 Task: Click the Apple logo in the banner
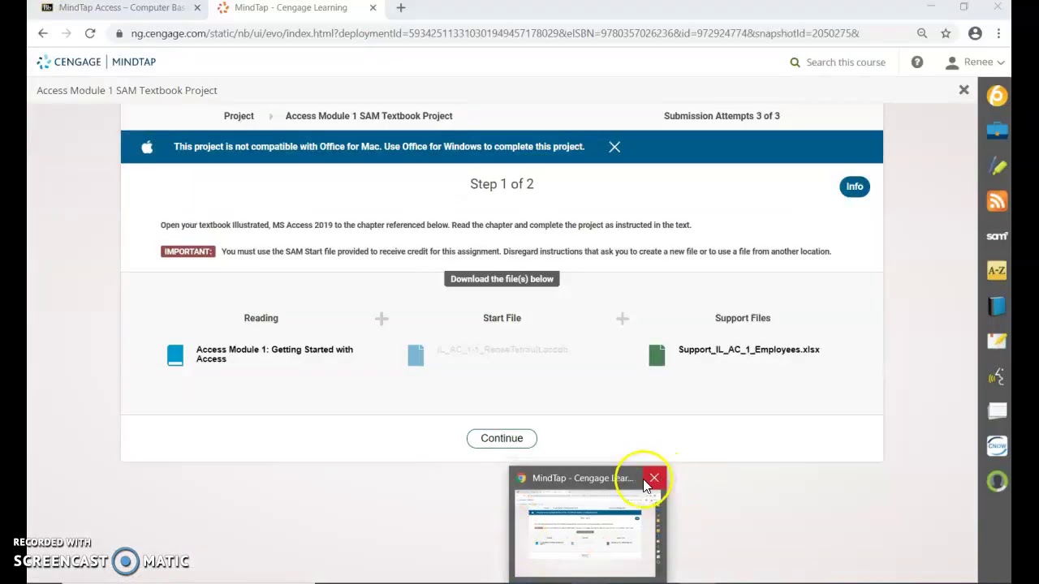[147, 147]
